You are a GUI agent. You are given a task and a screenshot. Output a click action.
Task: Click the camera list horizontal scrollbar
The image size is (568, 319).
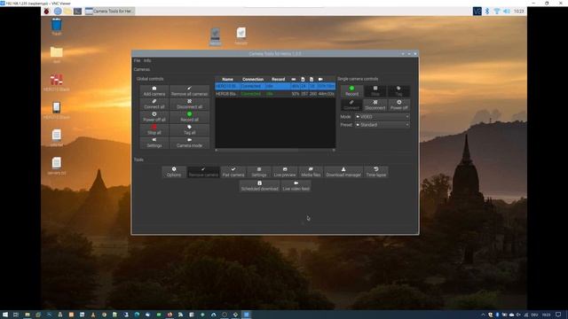pyautogui.click(x=275, y=150)
